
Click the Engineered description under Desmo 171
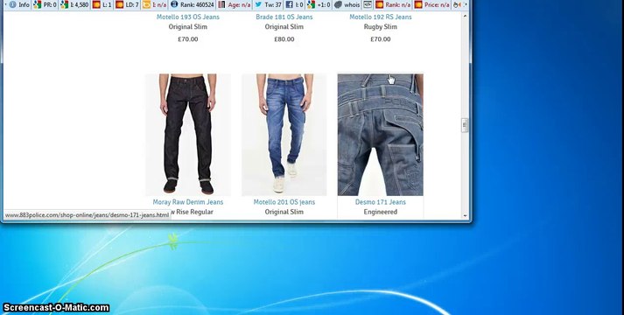pyautogui.click(x=381, y=212)
